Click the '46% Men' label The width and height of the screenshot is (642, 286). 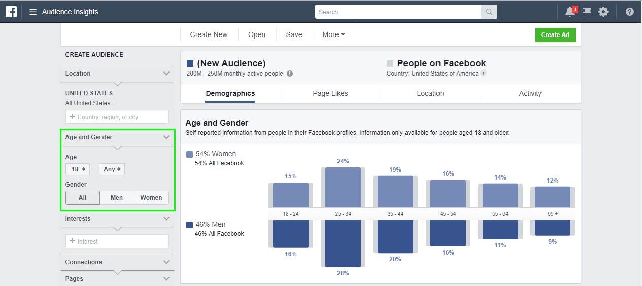[211, 224]
